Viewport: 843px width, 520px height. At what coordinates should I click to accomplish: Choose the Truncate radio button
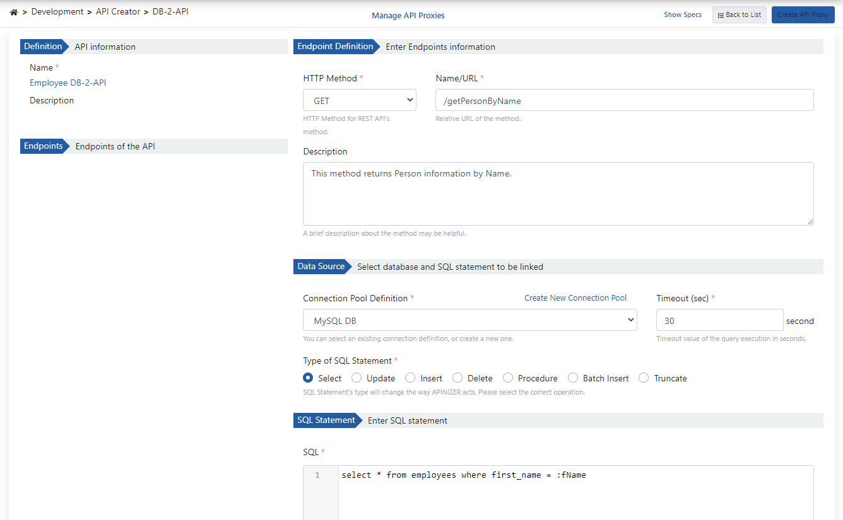(644, 378)
